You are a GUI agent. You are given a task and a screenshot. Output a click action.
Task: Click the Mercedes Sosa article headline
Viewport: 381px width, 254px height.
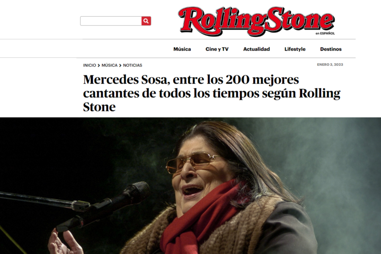tap(212, 93)
